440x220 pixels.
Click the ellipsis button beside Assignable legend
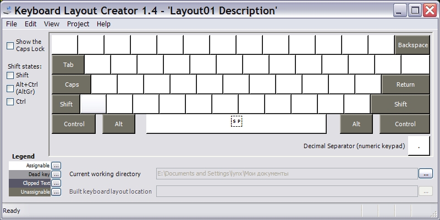coord(56,165)
